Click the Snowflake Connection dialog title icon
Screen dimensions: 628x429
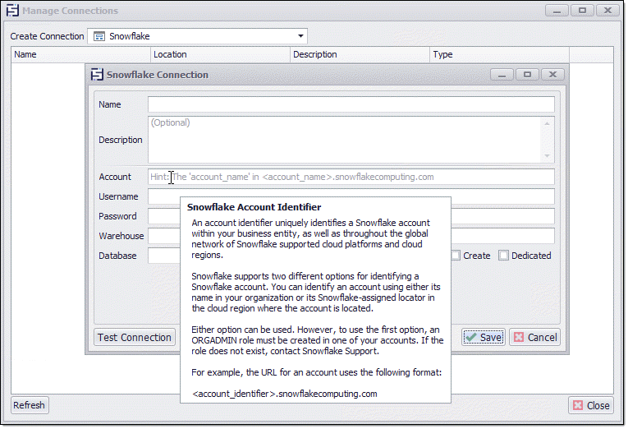[x=96, y=75]
